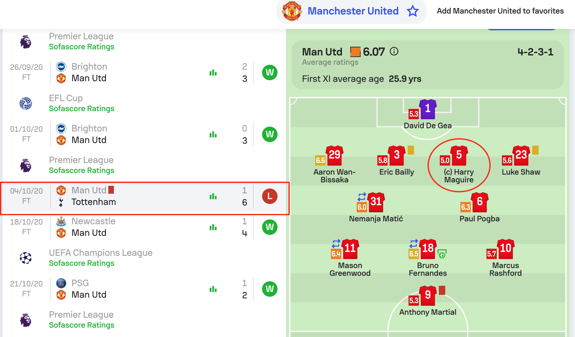Image resolution: width=575 pixels, height=337 pixels.
Task: Open the average ratings info icon
Action: (x=394, y=52)
